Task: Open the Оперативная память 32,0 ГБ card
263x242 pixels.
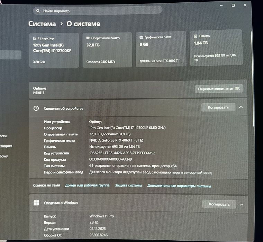Action: coord(107,50)
